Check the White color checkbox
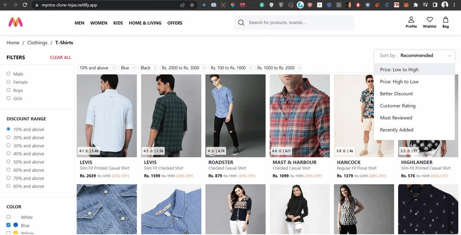The height and width of the screenshot is (235, 461). (8, 217)
